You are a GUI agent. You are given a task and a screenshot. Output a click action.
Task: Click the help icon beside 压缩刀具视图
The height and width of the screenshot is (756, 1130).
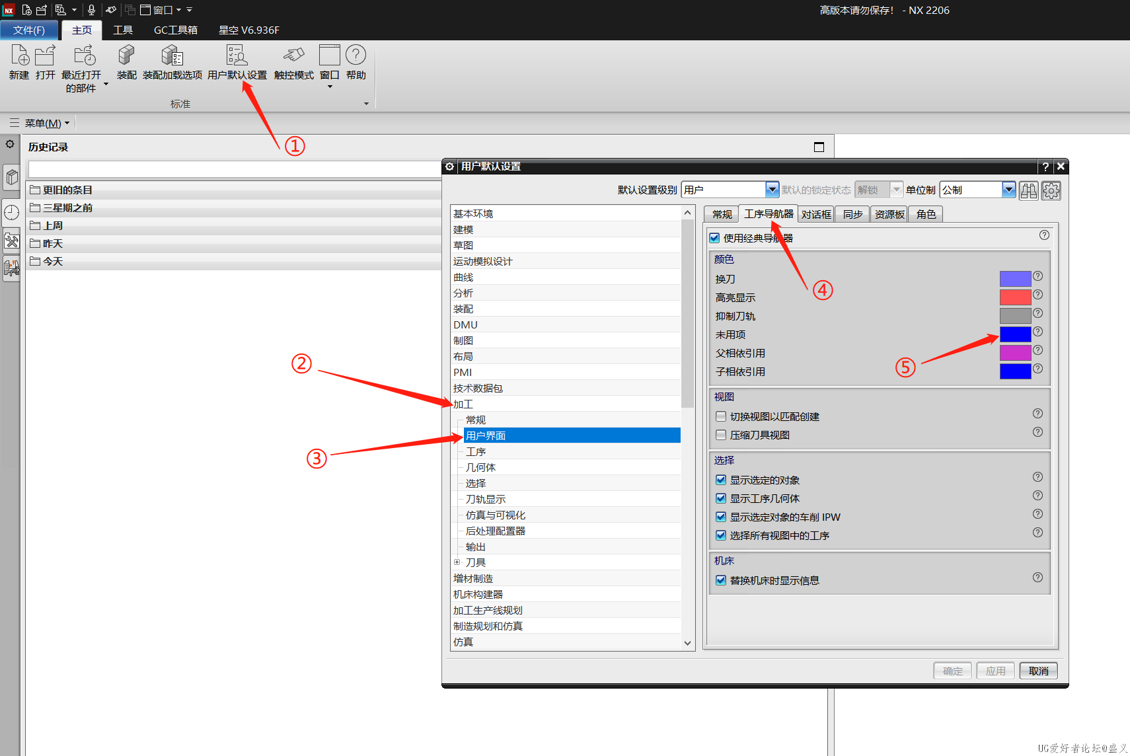[1038, 432]
